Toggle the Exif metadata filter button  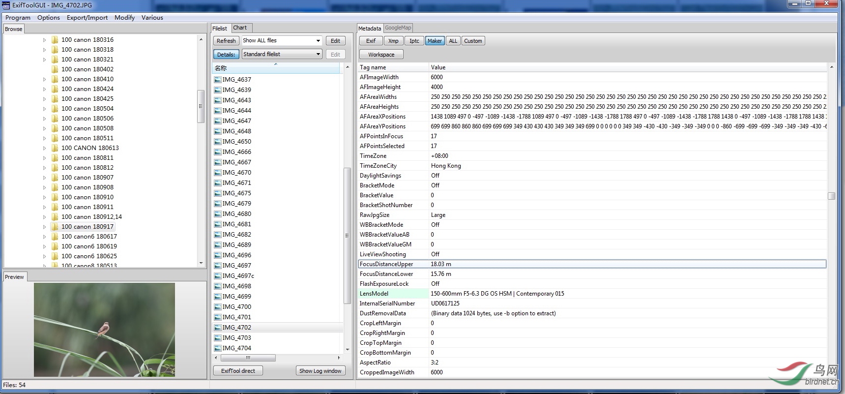(371, 41)
